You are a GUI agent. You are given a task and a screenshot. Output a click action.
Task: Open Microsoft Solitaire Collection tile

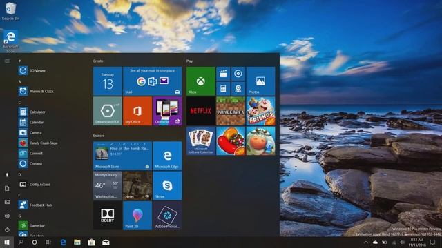point(201,141)
